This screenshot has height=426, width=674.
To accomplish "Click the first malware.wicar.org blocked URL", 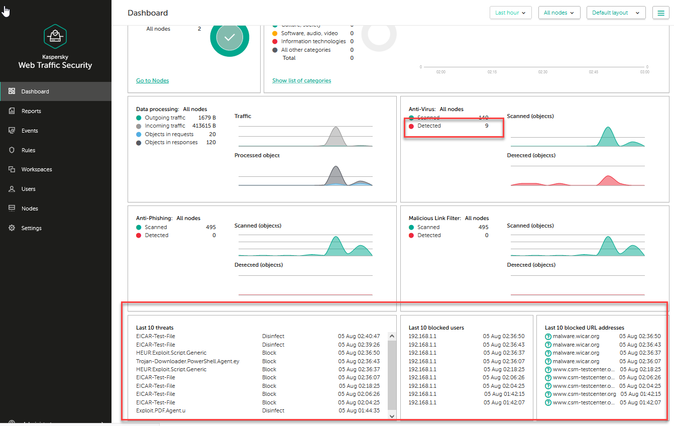I will pyautogui.click(x=576, y=337).
